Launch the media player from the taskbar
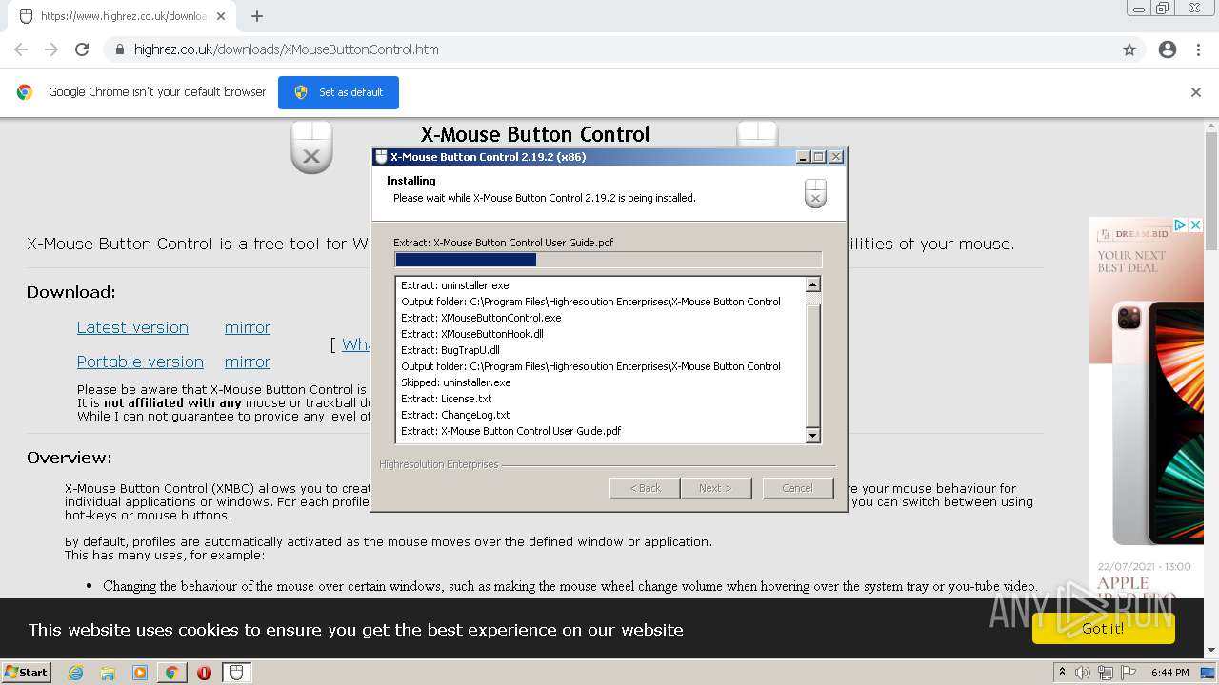Image resolution: width=1219 pixels, height=685 pixels. point(140,673)
